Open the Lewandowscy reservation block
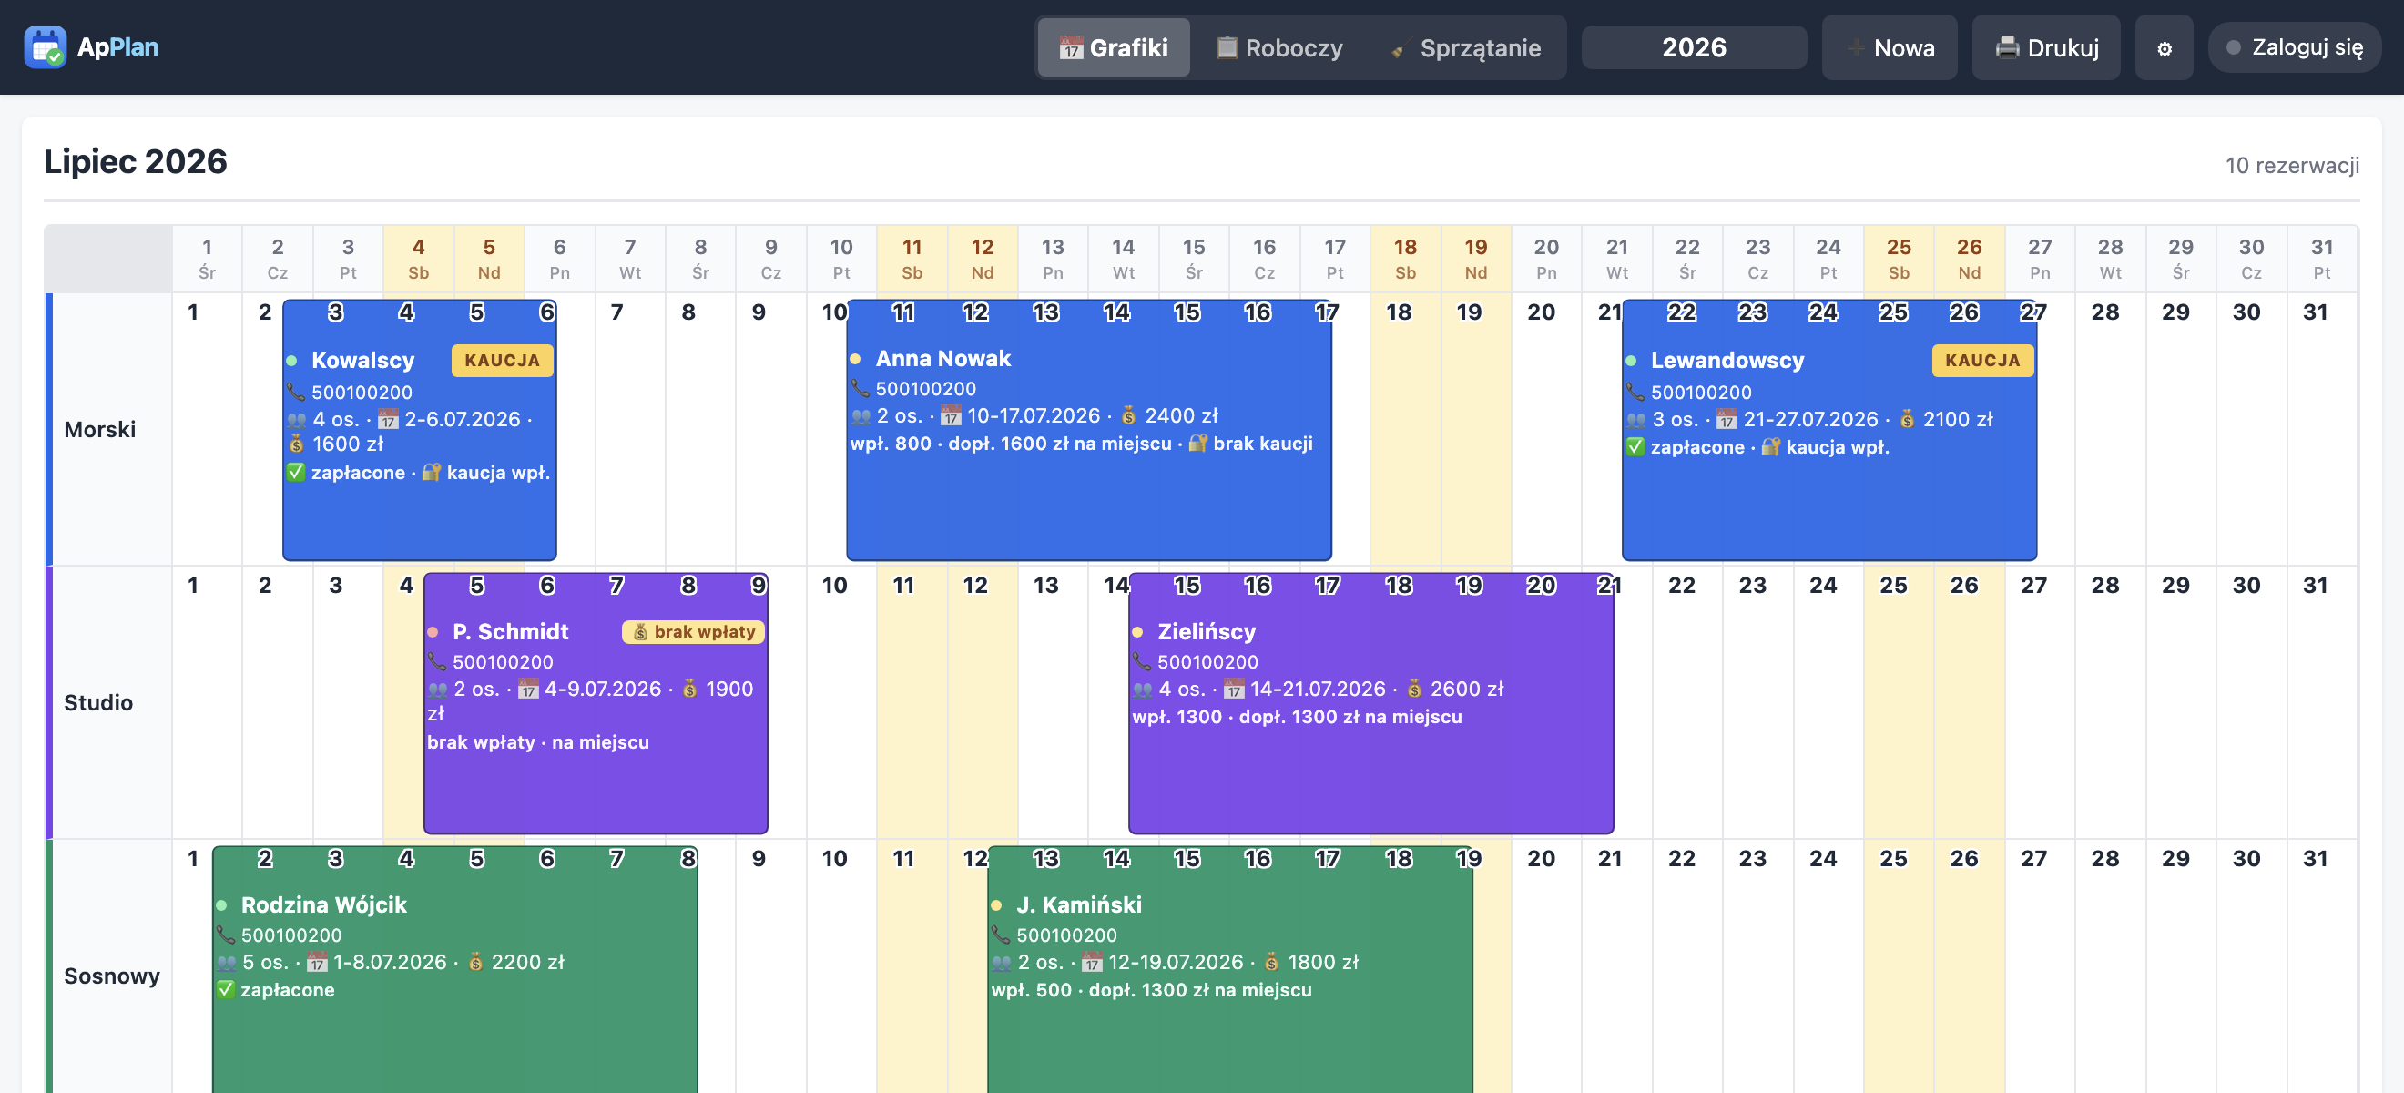 coord(1828,429)
